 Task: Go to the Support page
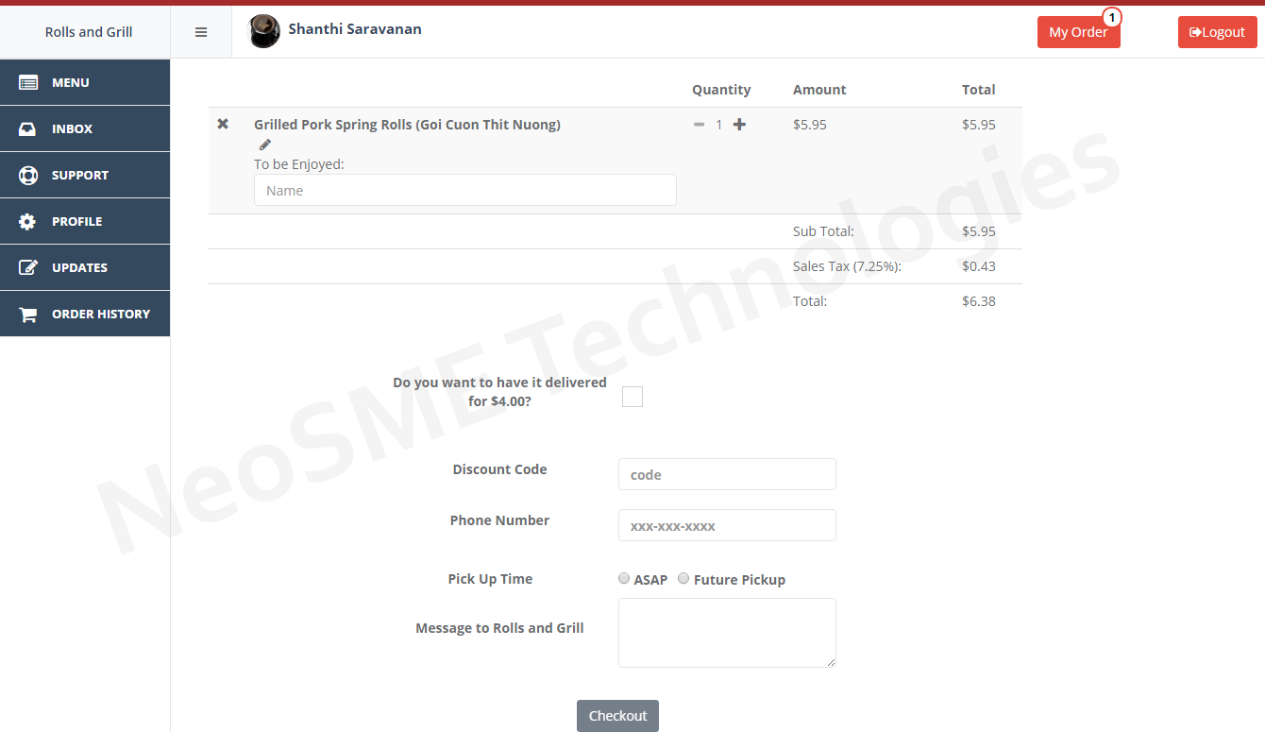[85, 175]
